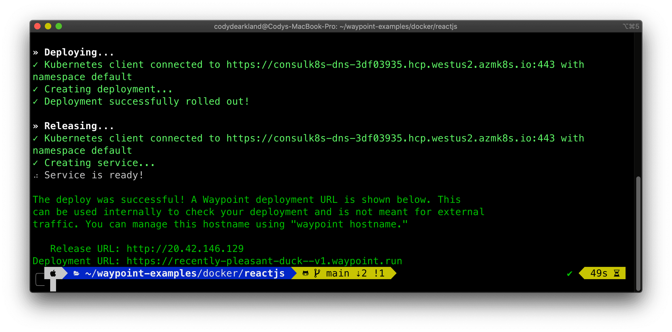Click the git branch icon beside main

click(x=317, y=273)
